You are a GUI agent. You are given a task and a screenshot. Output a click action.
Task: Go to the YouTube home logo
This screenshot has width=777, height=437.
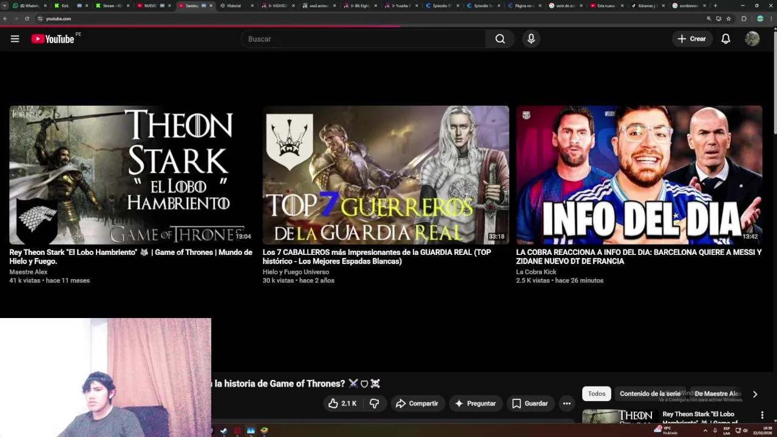53,39
